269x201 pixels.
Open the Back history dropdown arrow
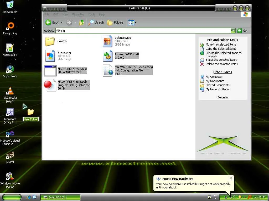tap(61, 23)
